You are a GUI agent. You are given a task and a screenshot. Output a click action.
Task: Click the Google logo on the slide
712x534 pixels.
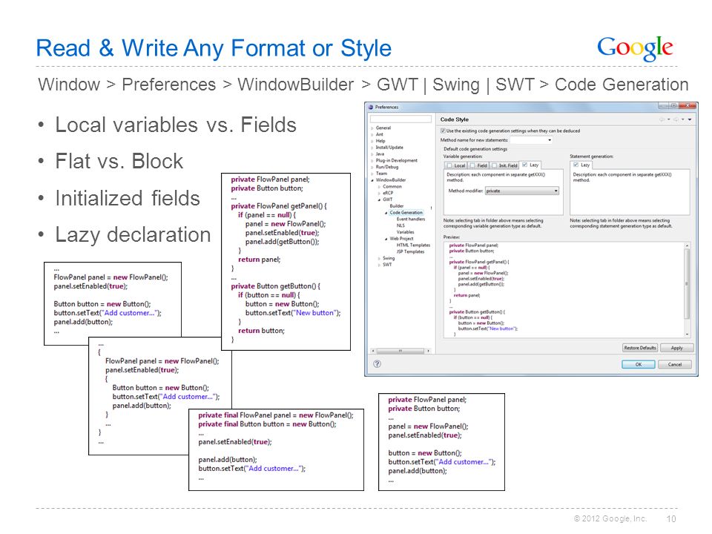pos(635,49)
